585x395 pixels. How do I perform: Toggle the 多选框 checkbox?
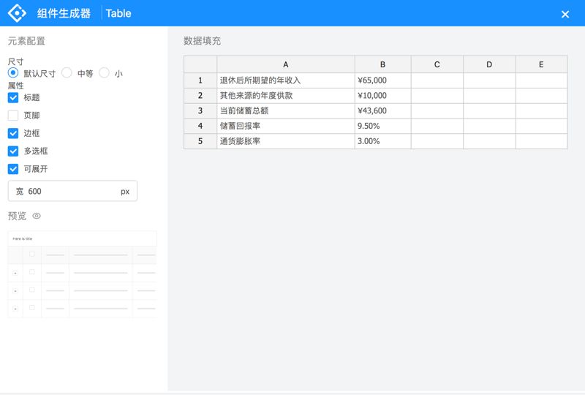13,151
